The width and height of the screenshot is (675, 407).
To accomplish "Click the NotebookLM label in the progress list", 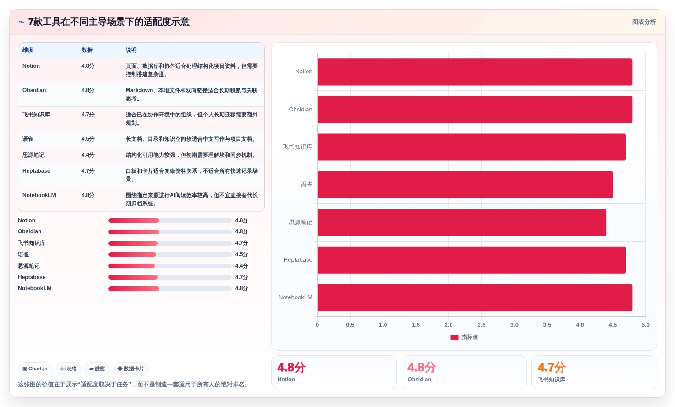I will (34, 288).
